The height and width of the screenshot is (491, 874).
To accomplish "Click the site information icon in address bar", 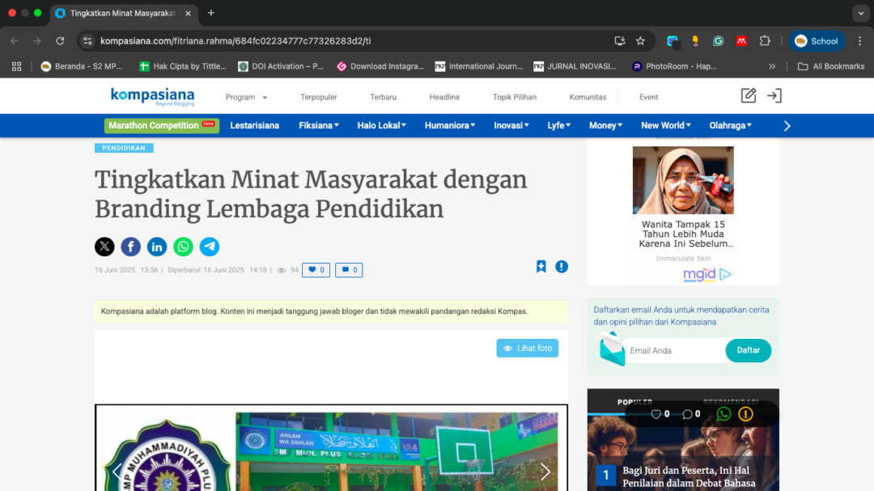I will (87, 40).
